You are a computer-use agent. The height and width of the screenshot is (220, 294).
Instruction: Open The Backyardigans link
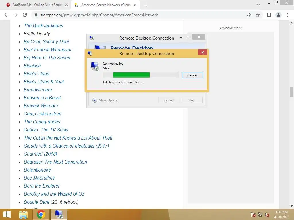[43, 25]
